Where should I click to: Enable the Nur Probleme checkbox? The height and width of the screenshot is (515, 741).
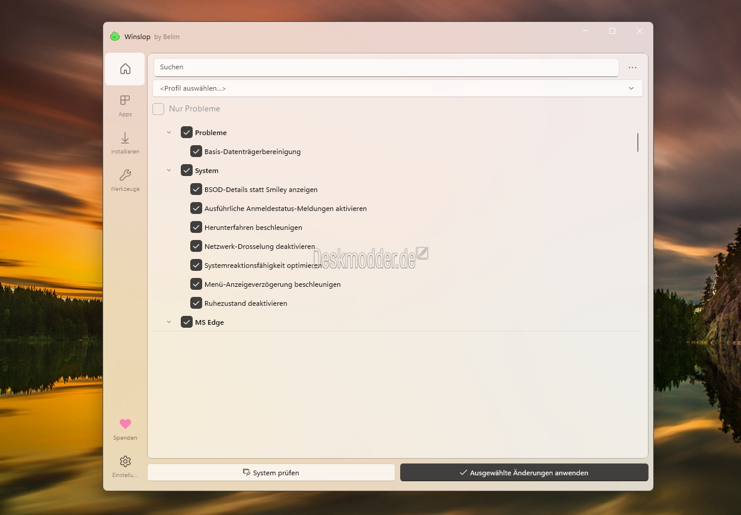[158, 109]
